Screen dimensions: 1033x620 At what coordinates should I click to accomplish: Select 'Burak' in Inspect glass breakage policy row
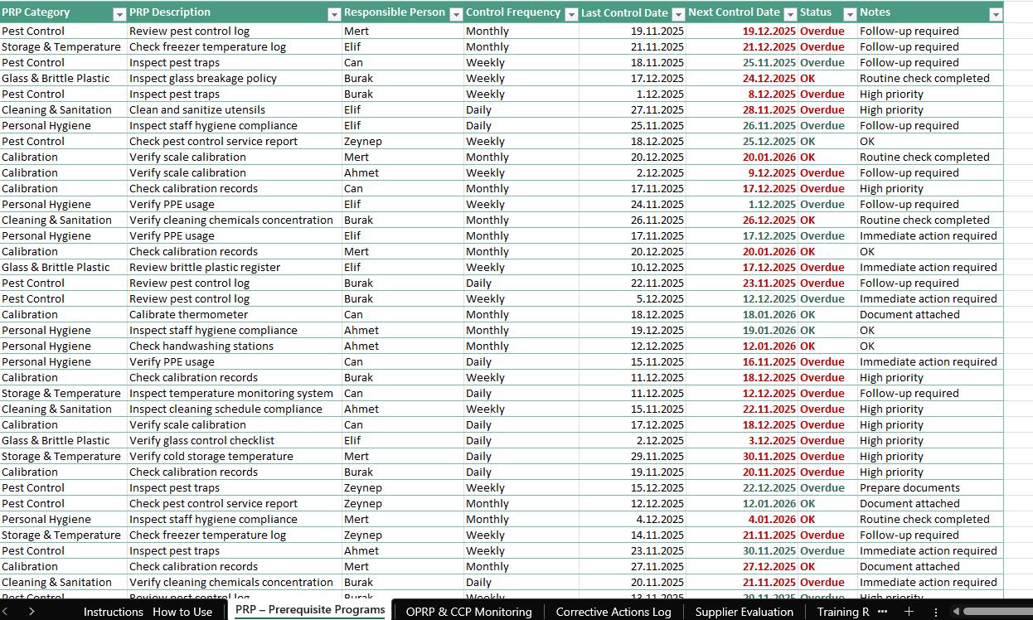point(403,78)
